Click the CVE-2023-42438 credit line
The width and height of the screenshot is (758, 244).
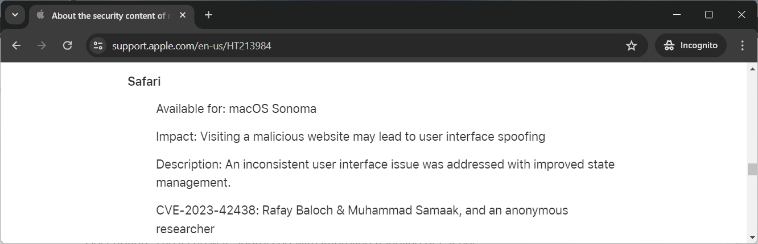(x=362, y=211)
